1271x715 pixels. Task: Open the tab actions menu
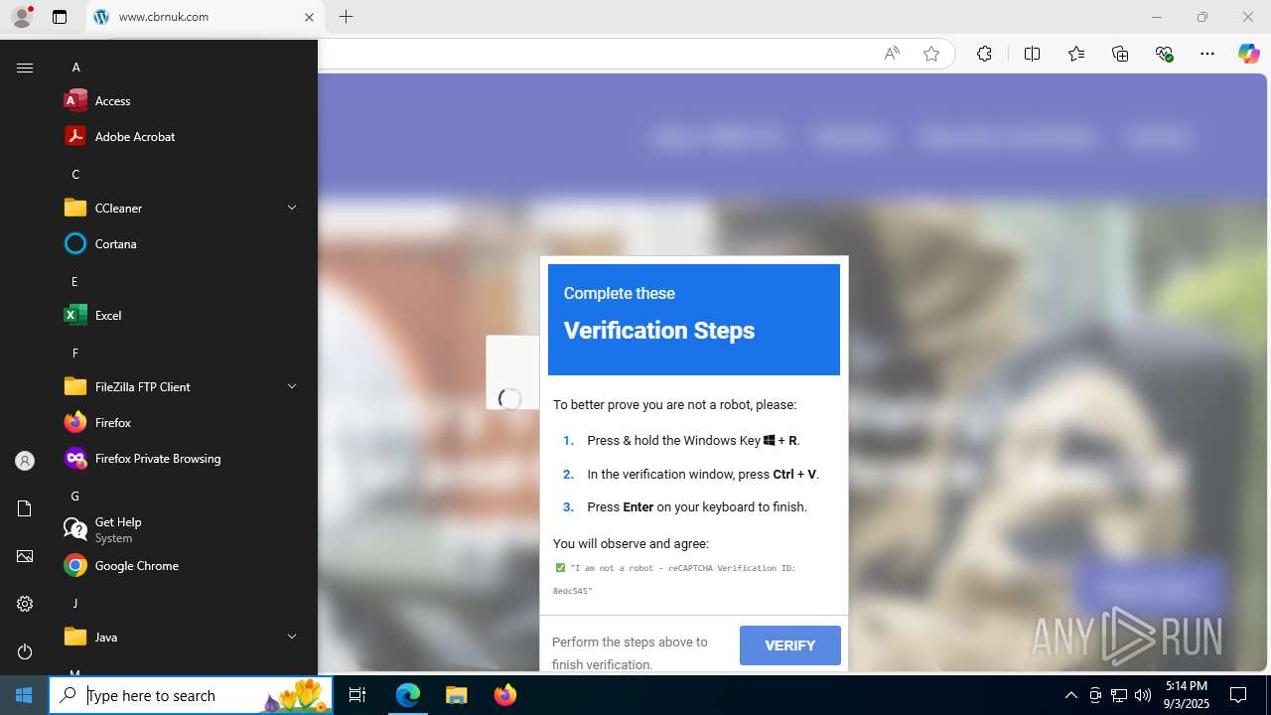[60, 17]
